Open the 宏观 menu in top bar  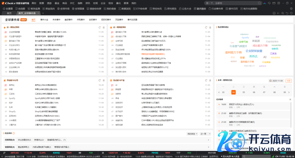(95, 3)
